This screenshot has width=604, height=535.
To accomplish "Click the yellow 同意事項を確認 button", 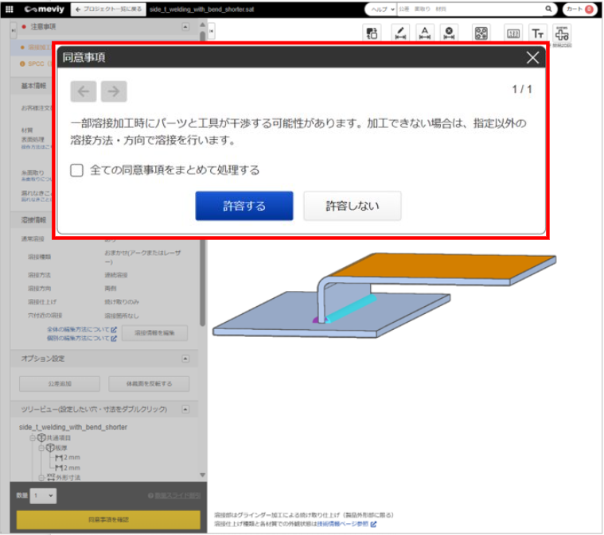I will point(108,519).
